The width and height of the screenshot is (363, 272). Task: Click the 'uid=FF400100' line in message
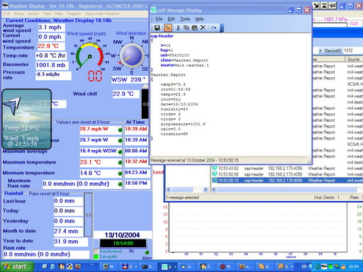tap(174, 55)
